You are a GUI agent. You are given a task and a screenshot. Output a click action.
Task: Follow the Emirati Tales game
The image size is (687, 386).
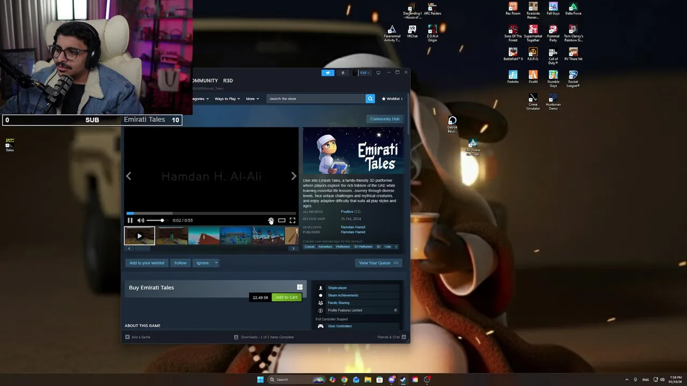point(180,263)
